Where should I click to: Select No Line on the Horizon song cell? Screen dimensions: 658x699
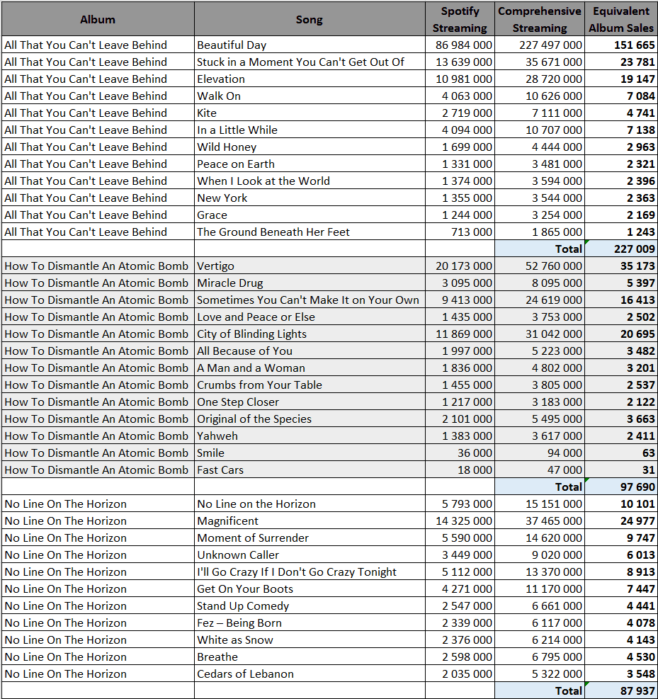310,504
